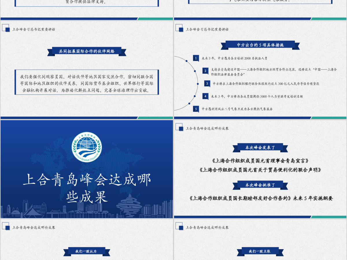Select the 本次峰会发表了 ribbon banner
This screenshot has width=347, height=260.
pos(260,148)
